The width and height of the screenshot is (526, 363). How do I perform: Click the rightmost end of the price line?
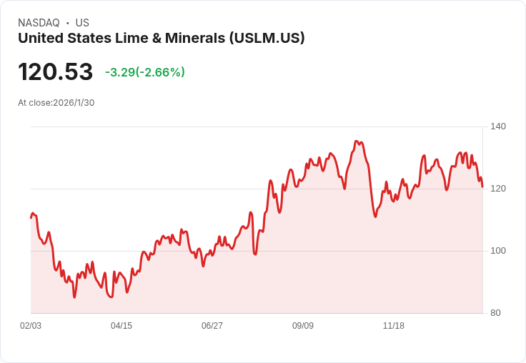482,187
